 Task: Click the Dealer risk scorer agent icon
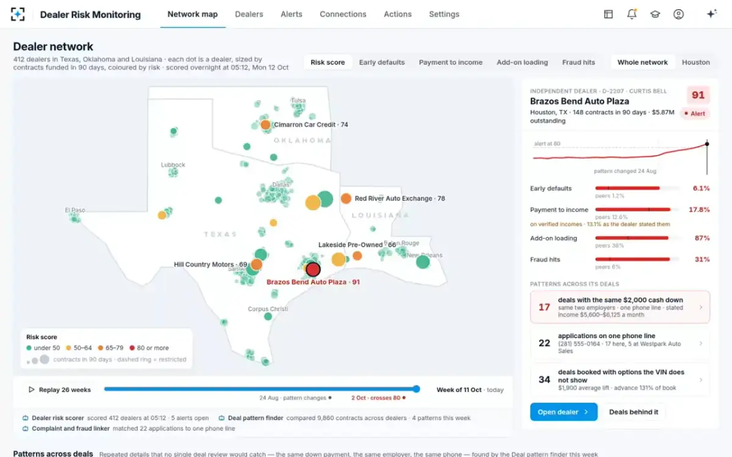pos(26,418)
